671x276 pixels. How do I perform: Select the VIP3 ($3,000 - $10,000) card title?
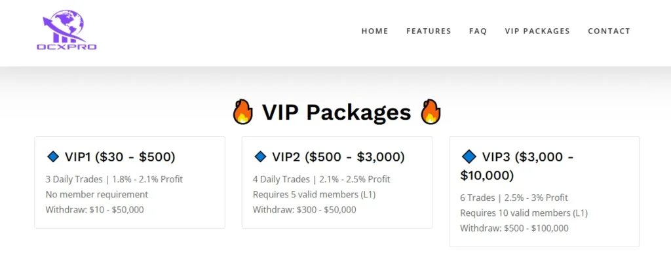(x=517, y=166)
